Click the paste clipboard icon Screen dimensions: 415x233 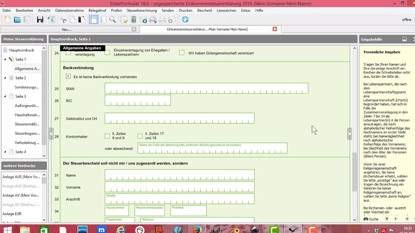[82, 20]
